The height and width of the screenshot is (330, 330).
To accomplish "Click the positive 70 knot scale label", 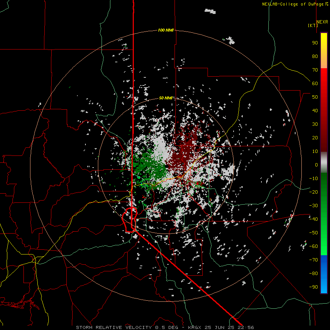I will tap(315, 70).
